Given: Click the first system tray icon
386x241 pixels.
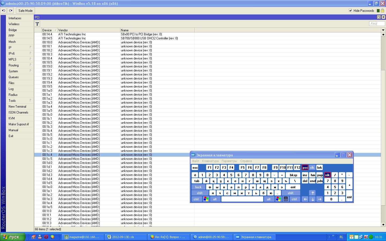Looking at the screenshot, I should [352, 237].
